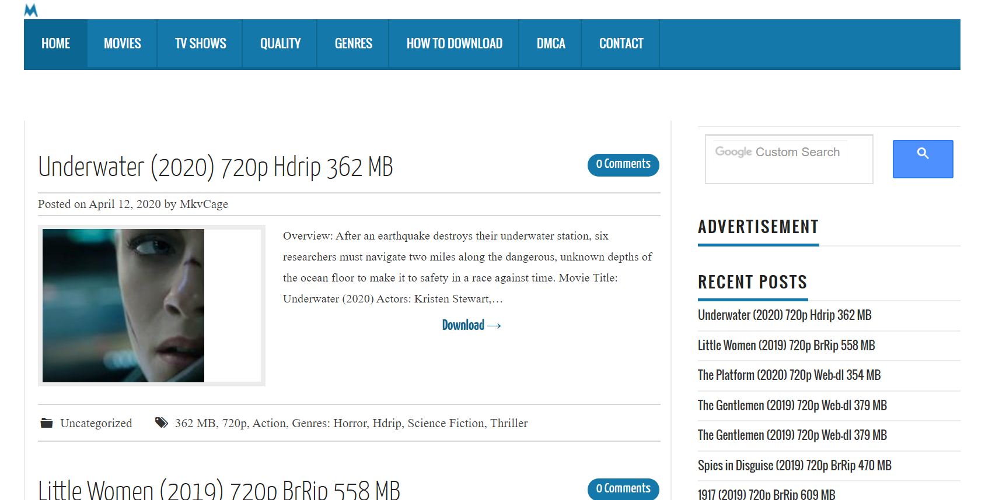The height and width of the screenshot is (500, 985).
Task: Open the Movies menu item
Action: pyautogui.click(x=122, y=44)
